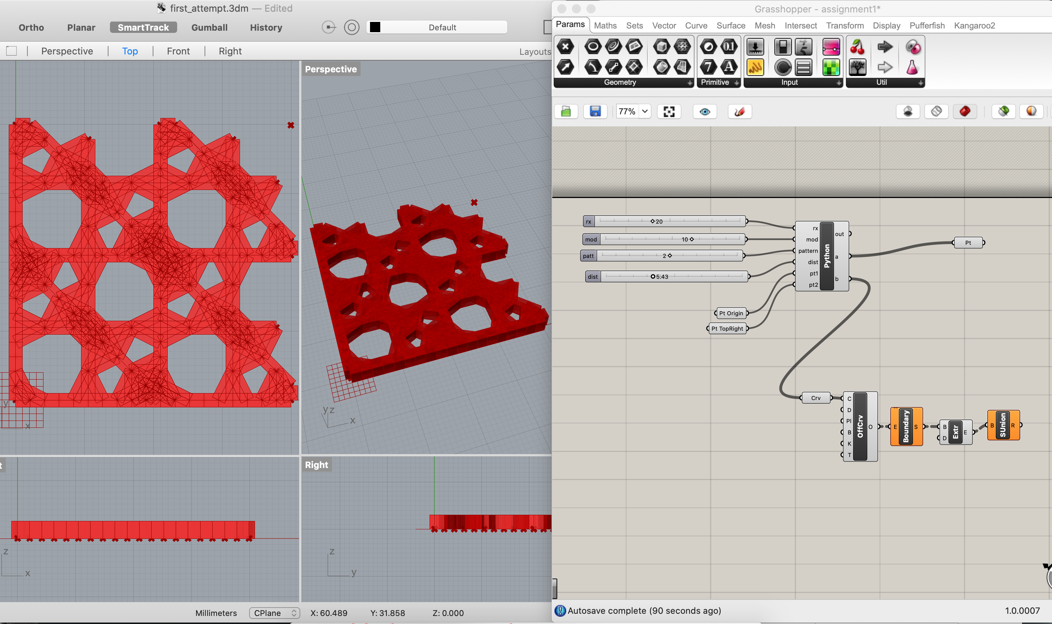This screenshot has height=624, width=1052.
Task: Click the Pufferfish plugin tab icon
Action: coord(926,25)
